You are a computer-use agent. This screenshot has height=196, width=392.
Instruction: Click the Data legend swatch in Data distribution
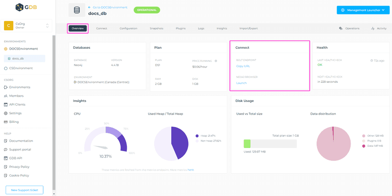(x=364, y=146)
